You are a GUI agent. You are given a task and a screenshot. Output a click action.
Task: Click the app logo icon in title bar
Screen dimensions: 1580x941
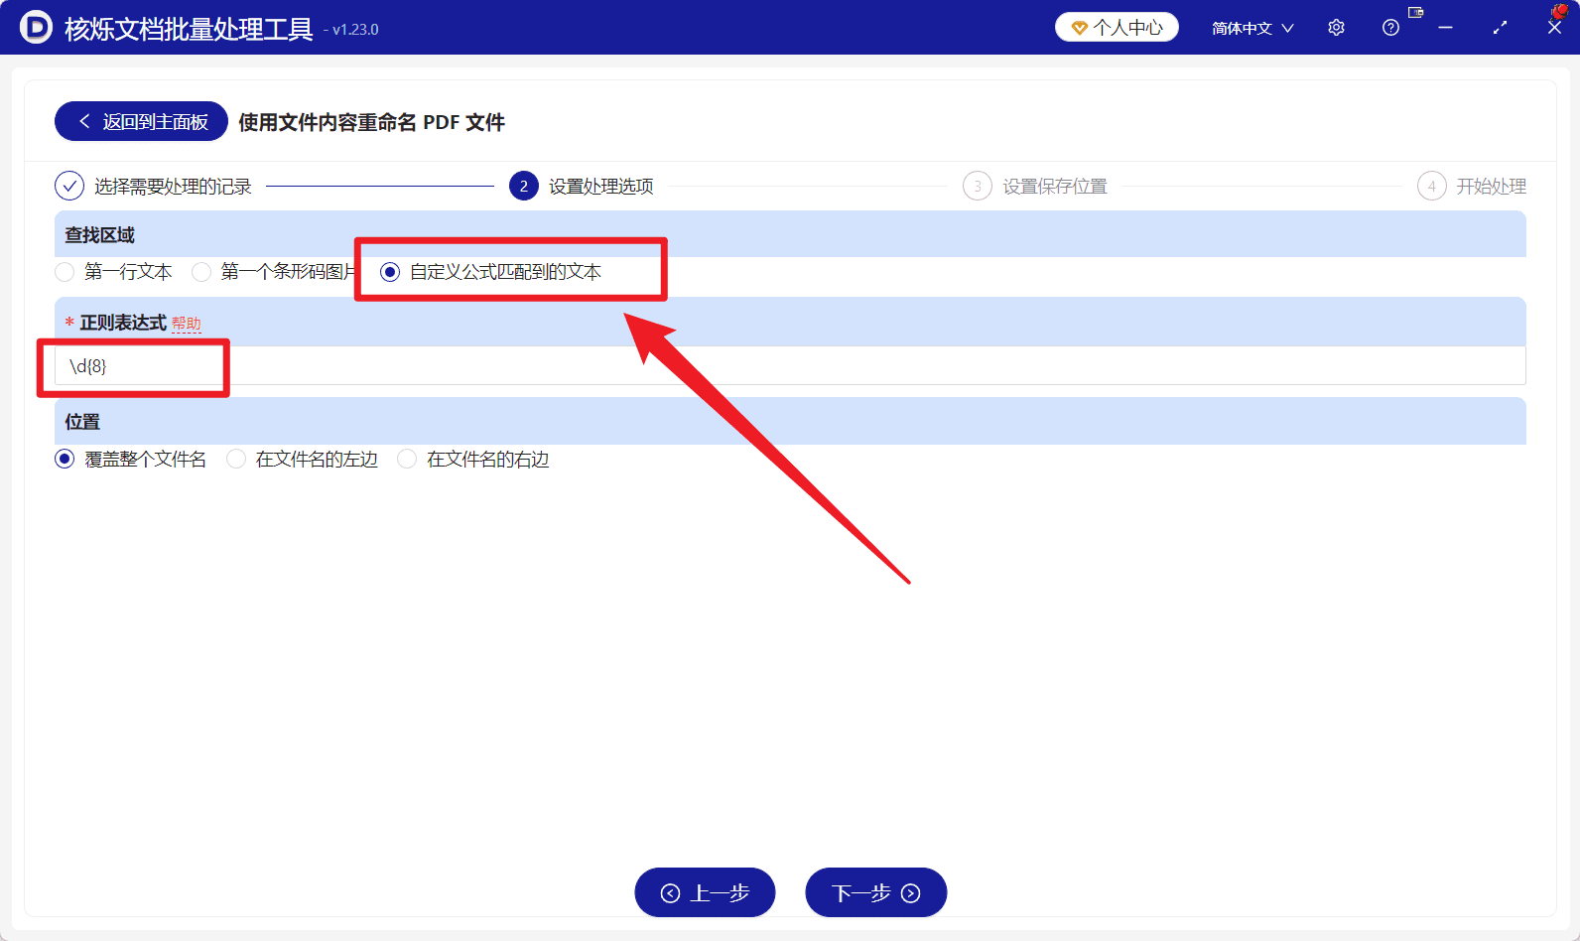tap(36, 27)
